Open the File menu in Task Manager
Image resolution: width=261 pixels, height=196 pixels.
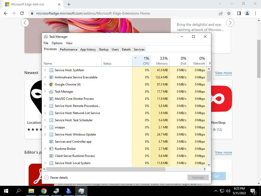tap(46, 43)
